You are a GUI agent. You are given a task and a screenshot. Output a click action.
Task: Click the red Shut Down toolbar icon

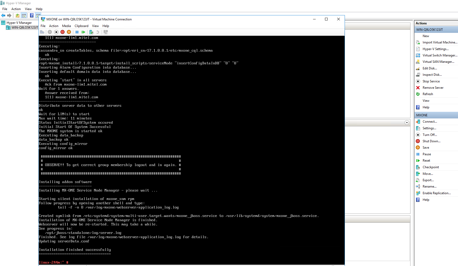(63, 32)
